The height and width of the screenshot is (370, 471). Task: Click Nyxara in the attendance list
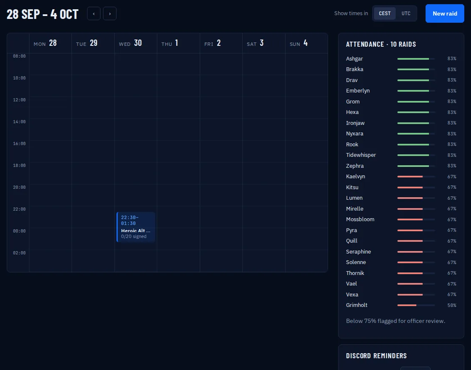pos(355,134)
